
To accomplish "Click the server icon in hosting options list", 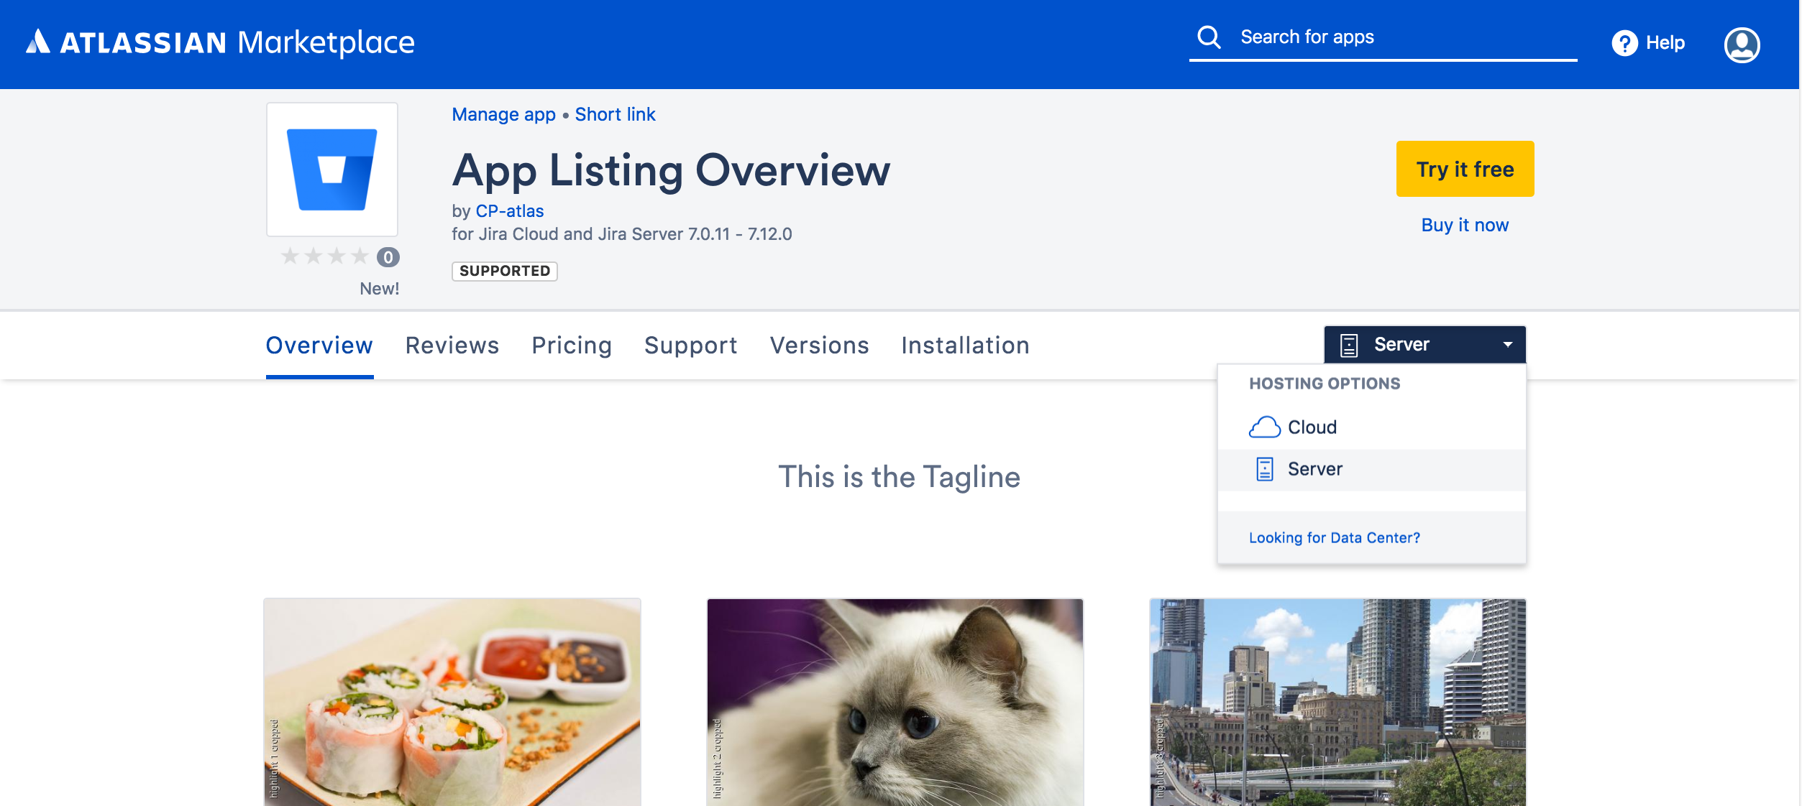I will 1264,469.
